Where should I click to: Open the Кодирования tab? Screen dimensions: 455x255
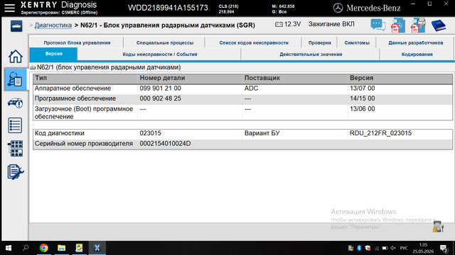coord(417,55)
